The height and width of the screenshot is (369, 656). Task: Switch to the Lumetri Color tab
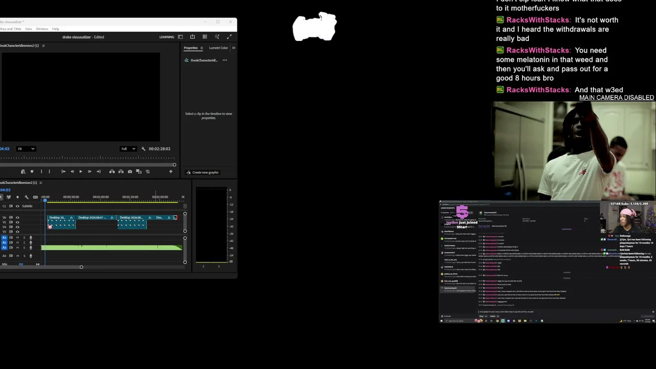(218, 48)
